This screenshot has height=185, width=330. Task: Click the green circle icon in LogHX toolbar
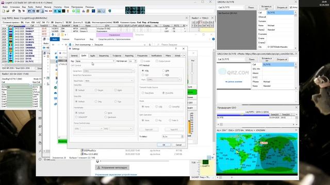point(73,11)
